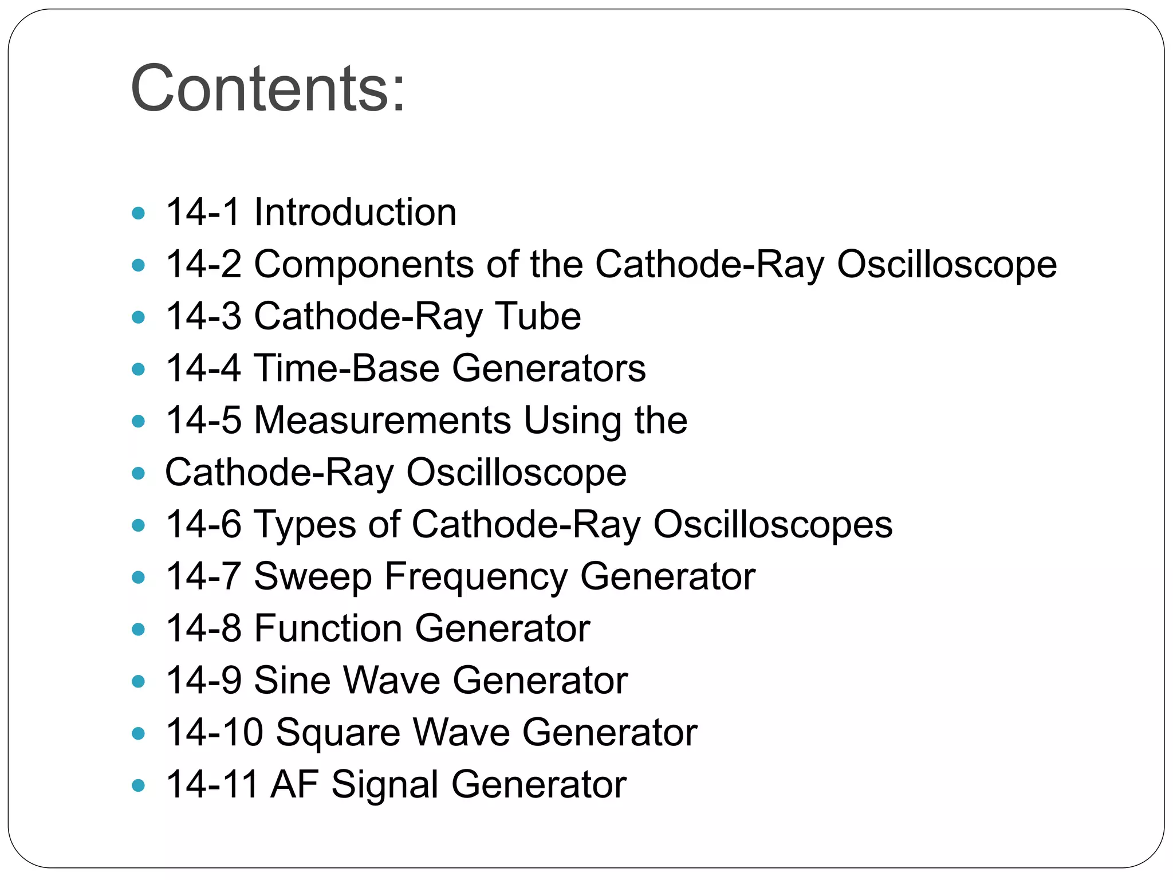
Task: Click the 14-4 Time-Base Generators line
Action: [406, 368]
